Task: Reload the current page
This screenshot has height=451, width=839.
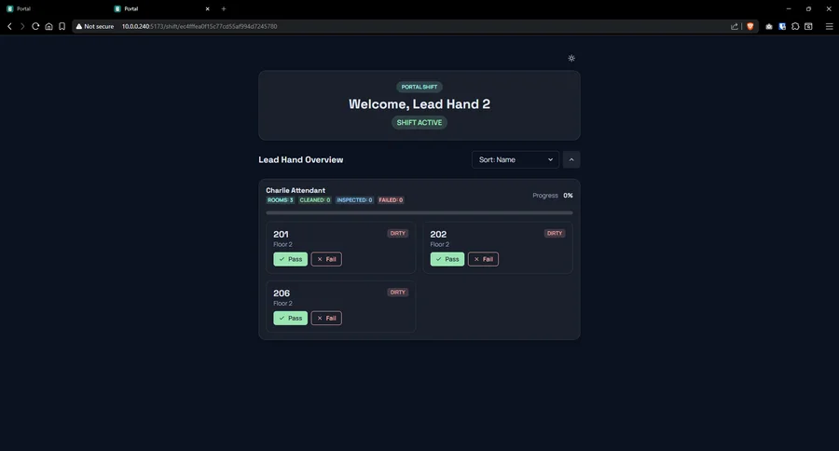Action: pyautogui.click(x=35, y=26)
